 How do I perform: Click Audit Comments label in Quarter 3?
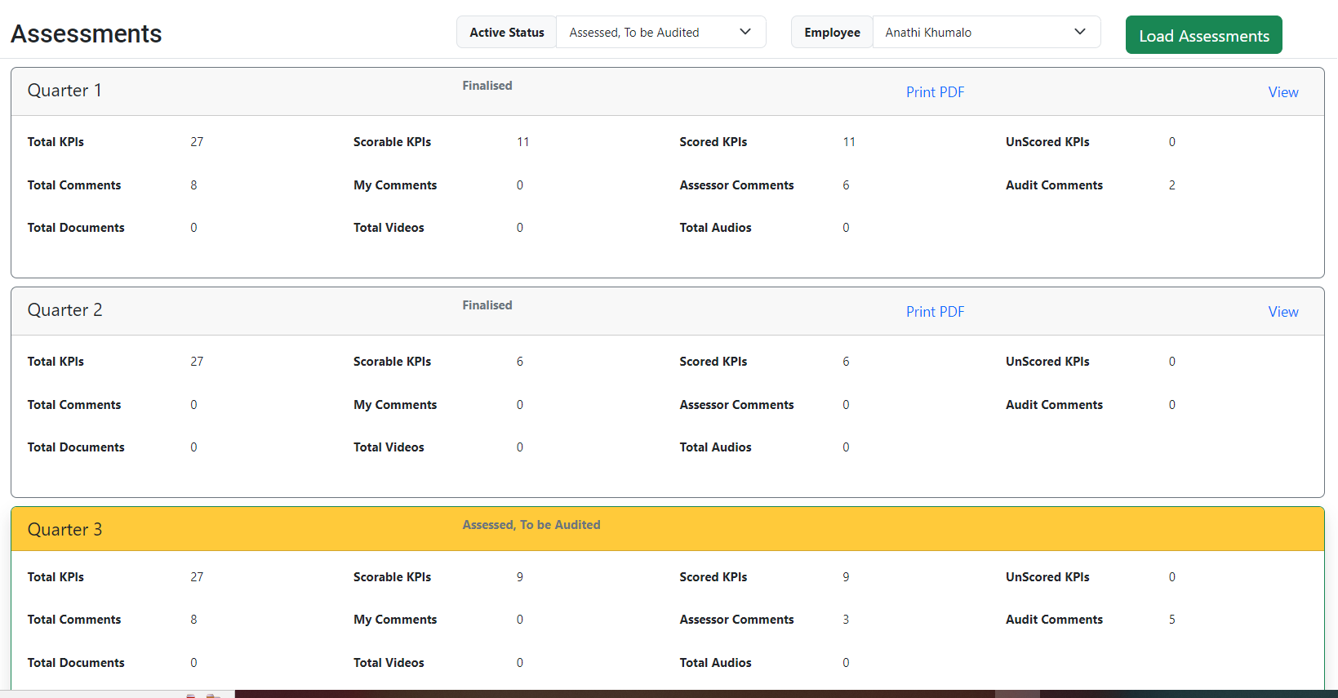point(1054,620)
